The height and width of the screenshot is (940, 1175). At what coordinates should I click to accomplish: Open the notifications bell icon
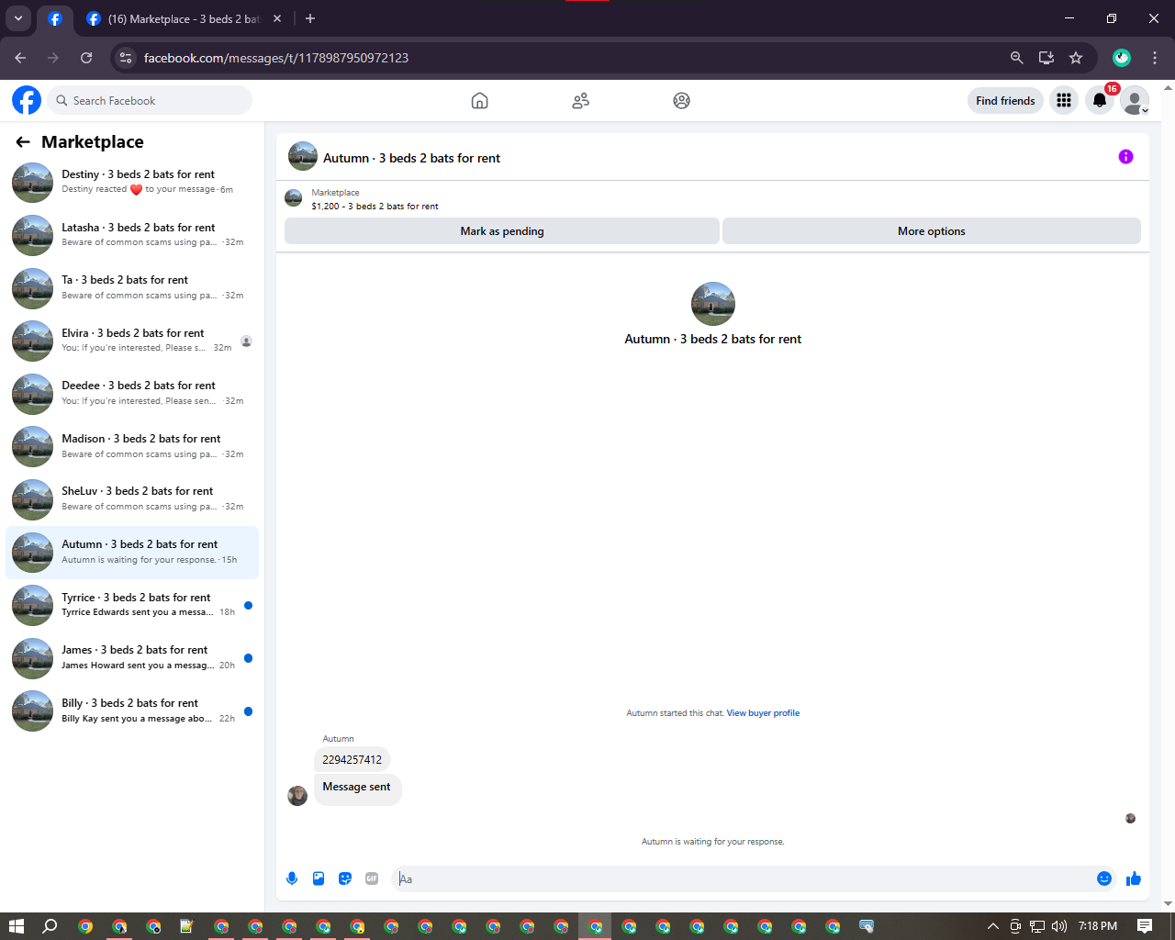(x=1099, y=101)
